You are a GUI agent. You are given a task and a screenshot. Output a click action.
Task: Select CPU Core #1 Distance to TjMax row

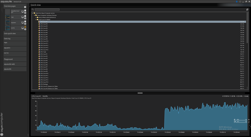pos(142,86)
